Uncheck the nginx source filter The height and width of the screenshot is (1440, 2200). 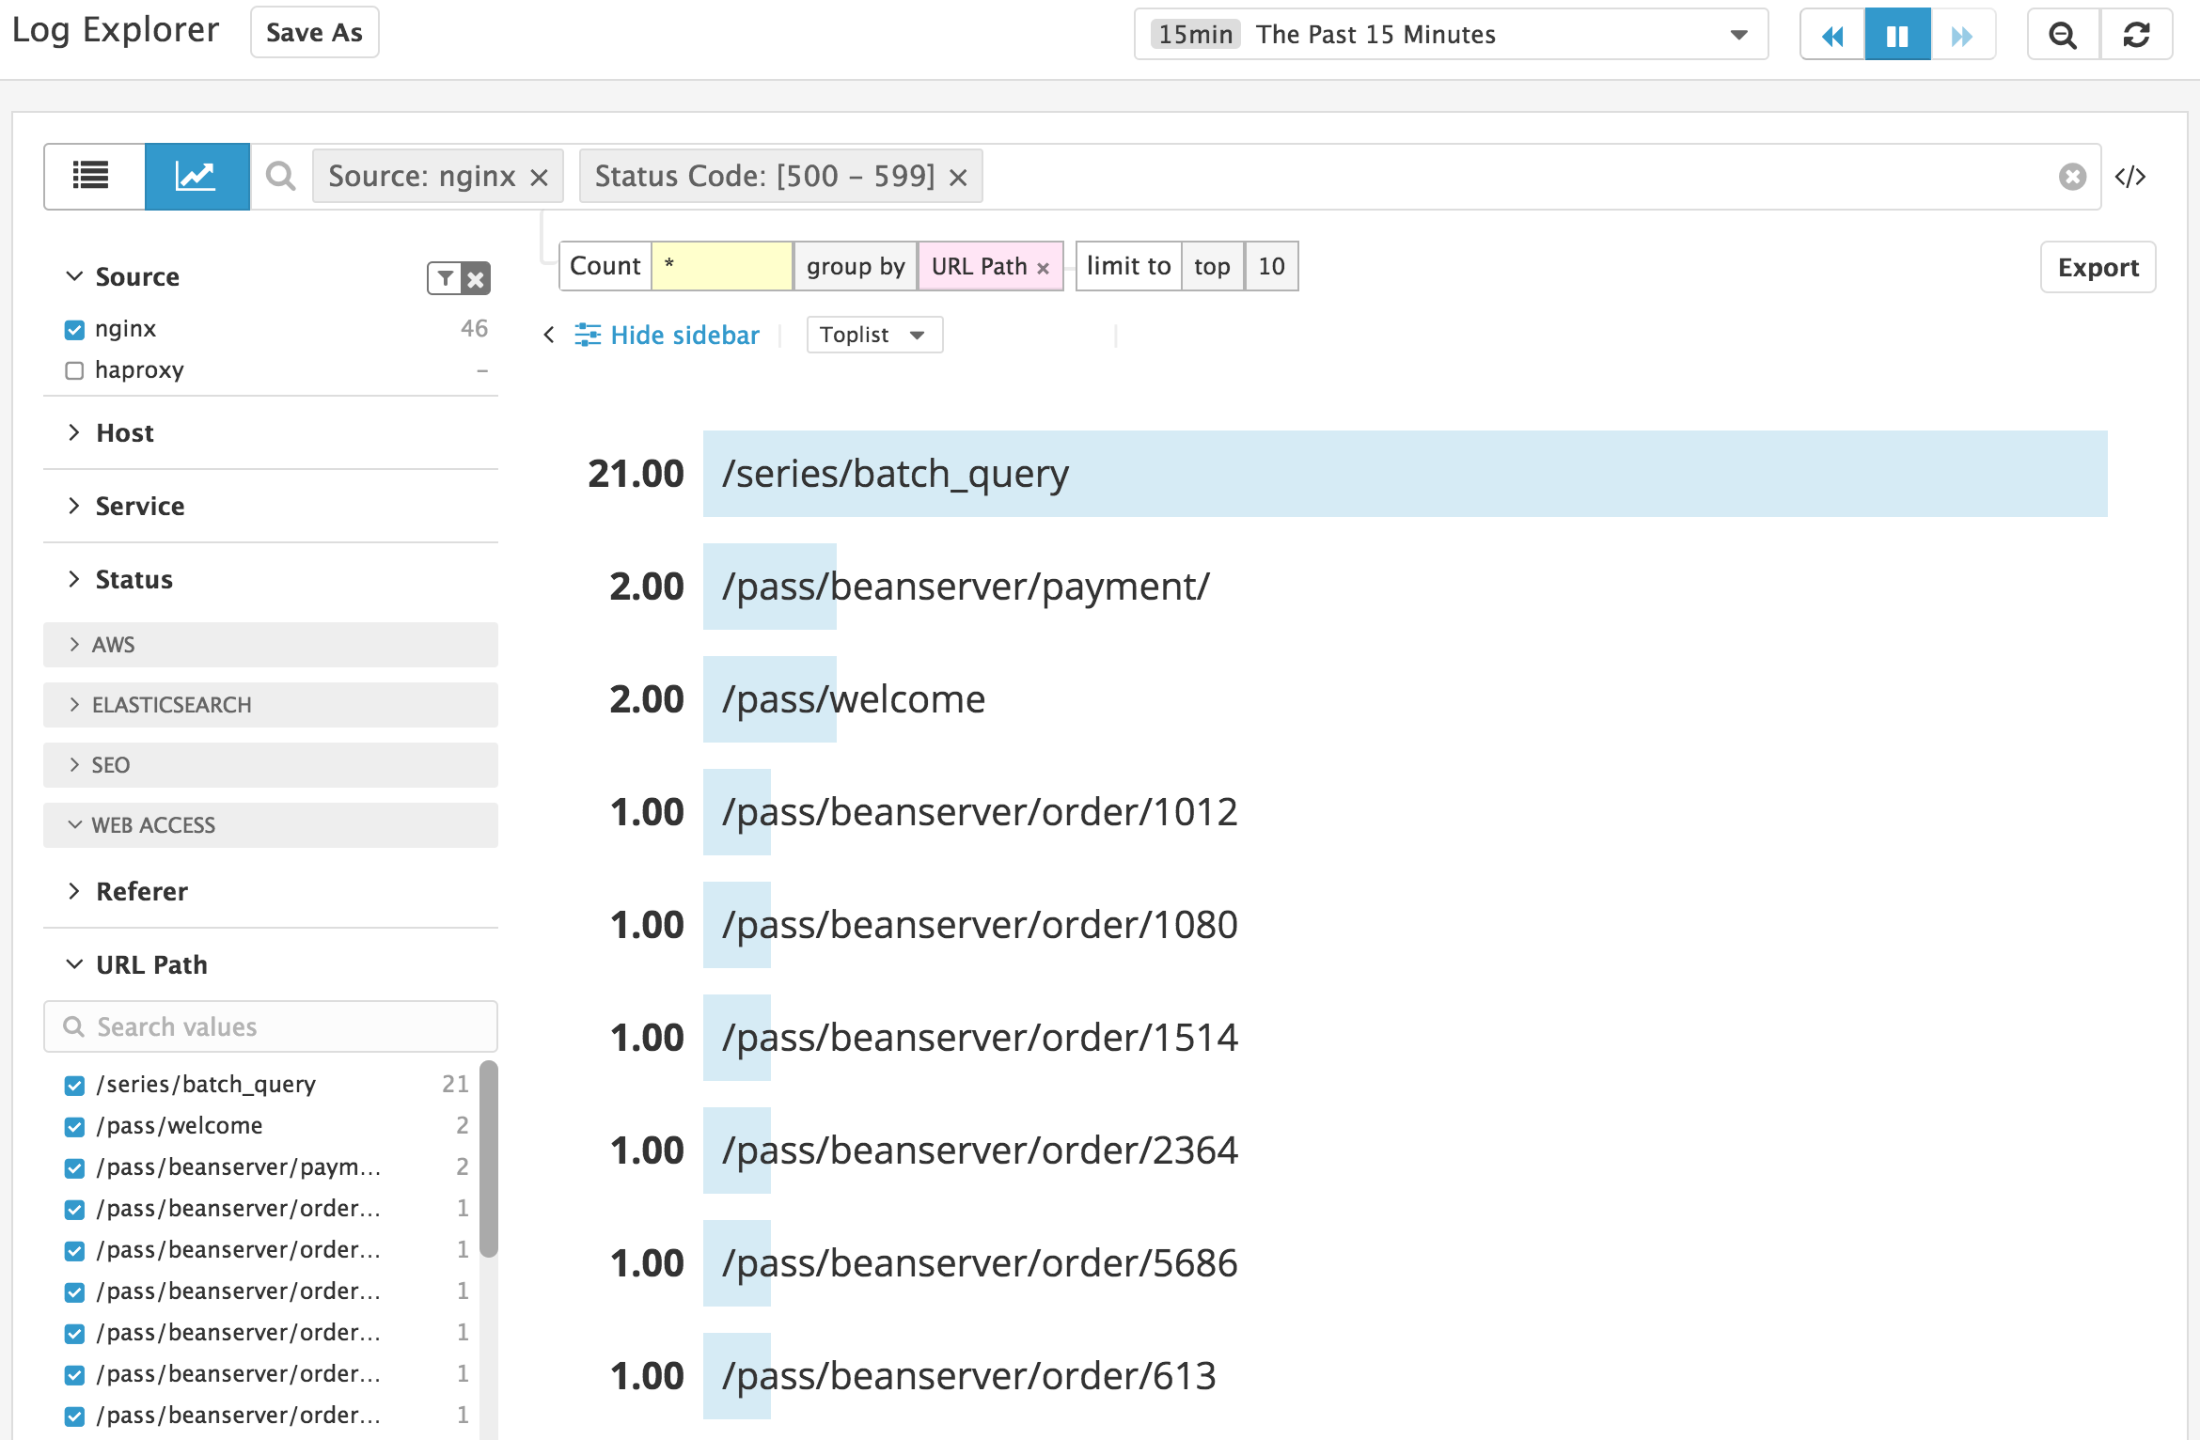coord(74,329)
